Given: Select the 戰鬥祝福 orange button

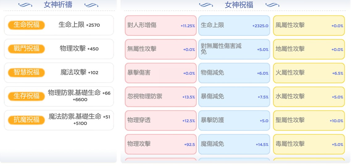Looking at the screenshot, I should [x=27, y=49].
